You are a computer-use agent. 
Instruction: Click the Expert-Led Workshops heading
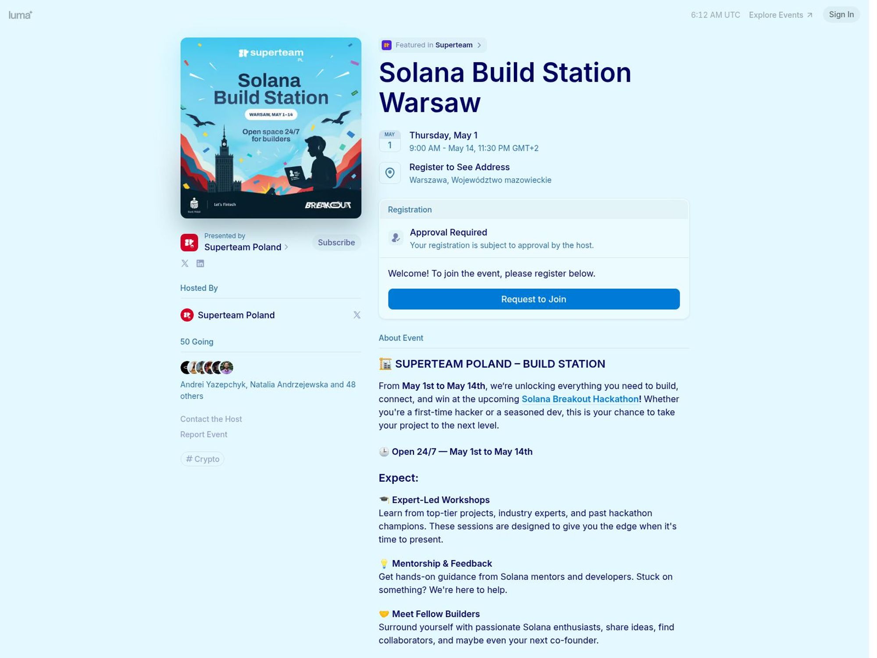coord(440,500)
